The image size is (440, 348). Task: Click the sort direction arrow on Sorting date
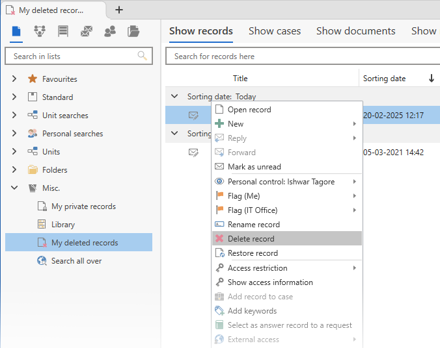[x=431, y=79]
